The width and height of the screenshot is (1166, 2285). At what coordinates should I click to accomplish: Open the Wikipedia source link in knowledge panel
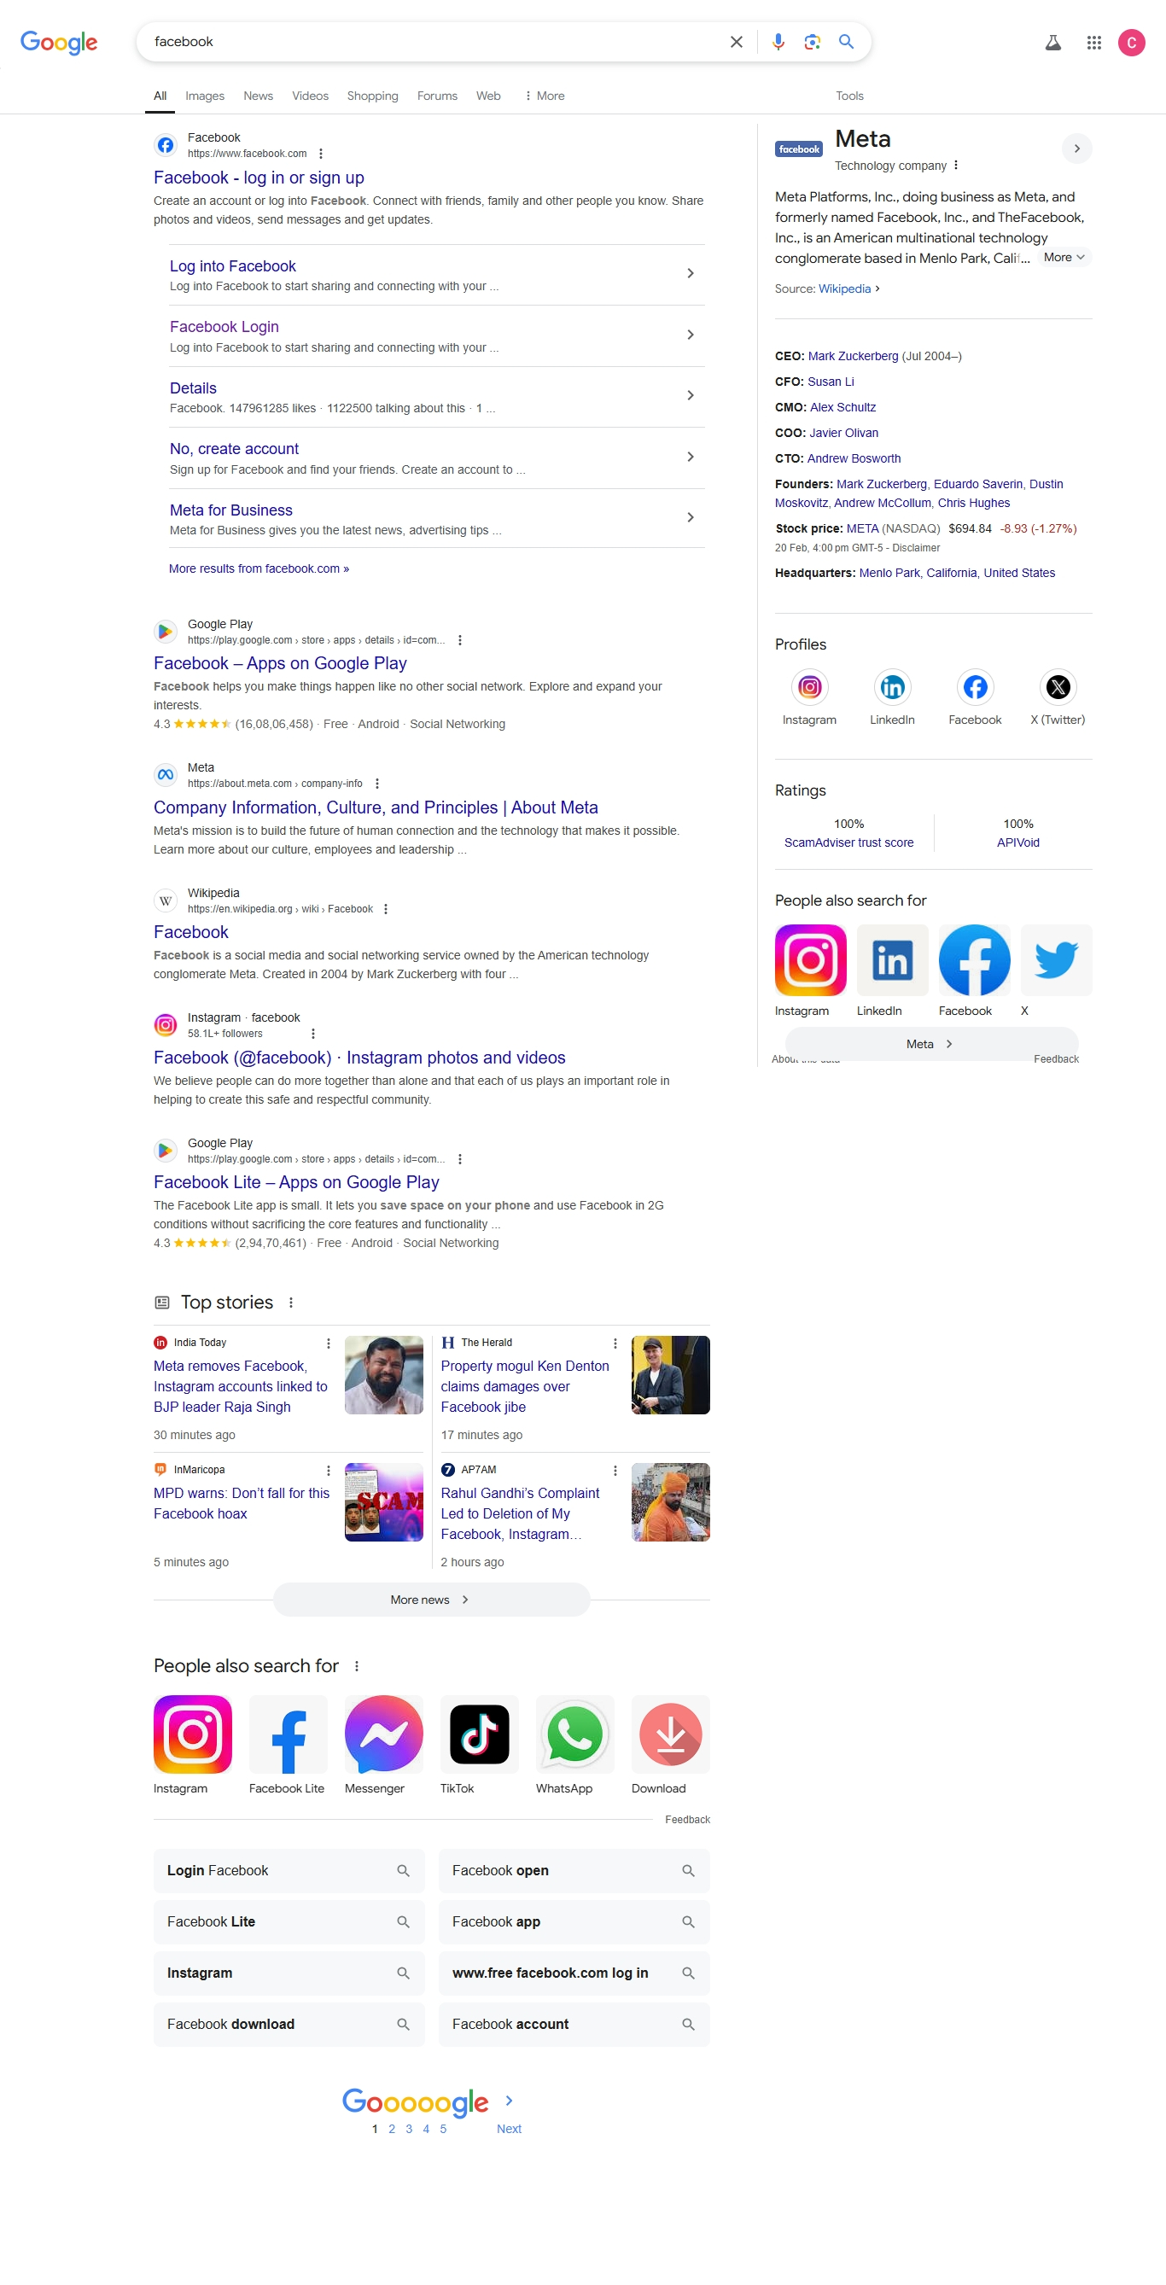click(x=844, y=289)
